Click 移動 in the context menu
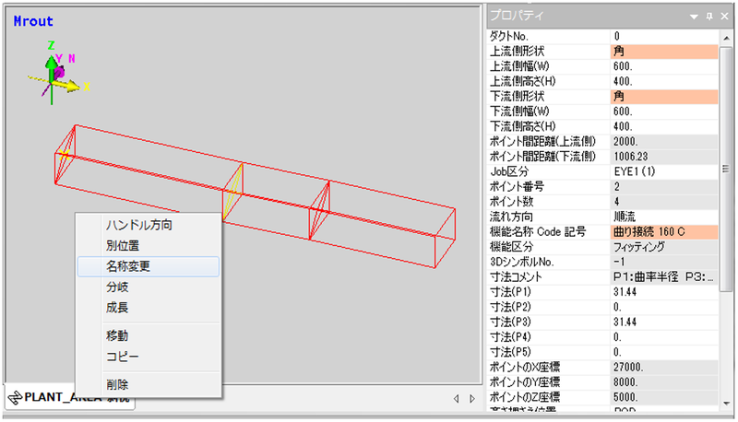The image size is (738, 422). tap(117, 335)
